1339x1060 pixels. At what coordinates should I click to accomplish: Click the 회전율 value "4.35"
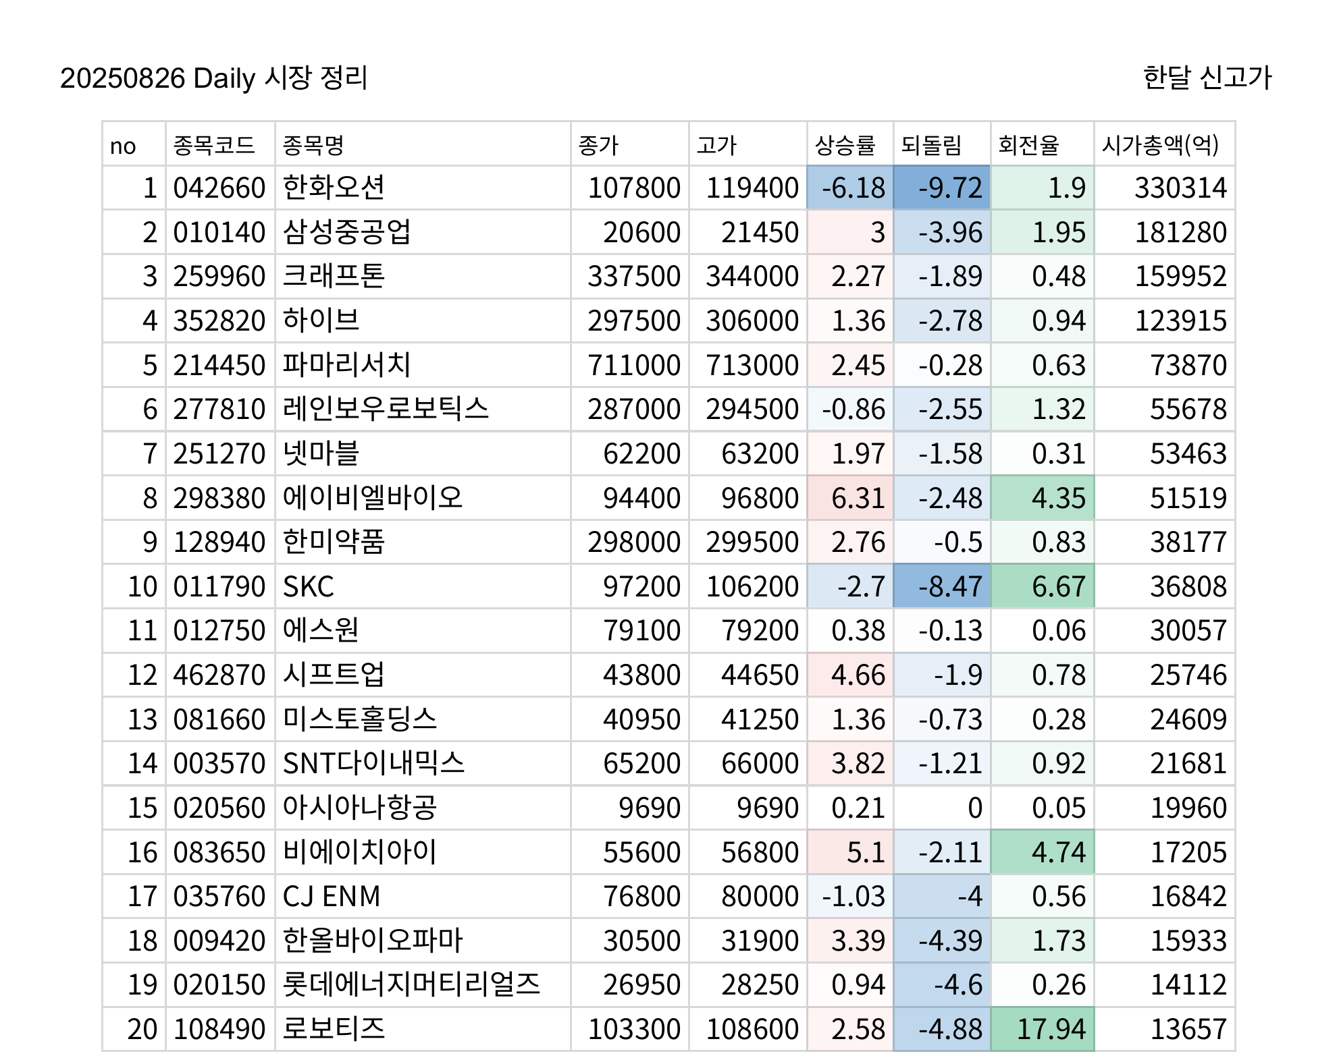[1059, 499]
